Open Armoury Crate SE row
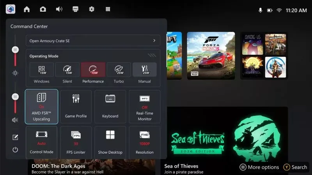Screen dimensions: 312x175 click(x=93, y=41)
